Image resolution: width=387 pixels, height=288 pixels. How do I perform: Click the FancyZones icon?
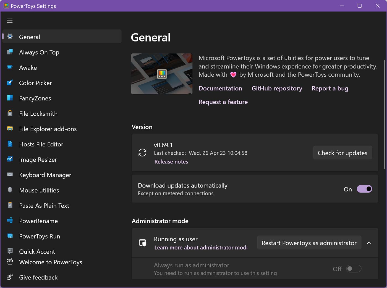click(10, 98)
